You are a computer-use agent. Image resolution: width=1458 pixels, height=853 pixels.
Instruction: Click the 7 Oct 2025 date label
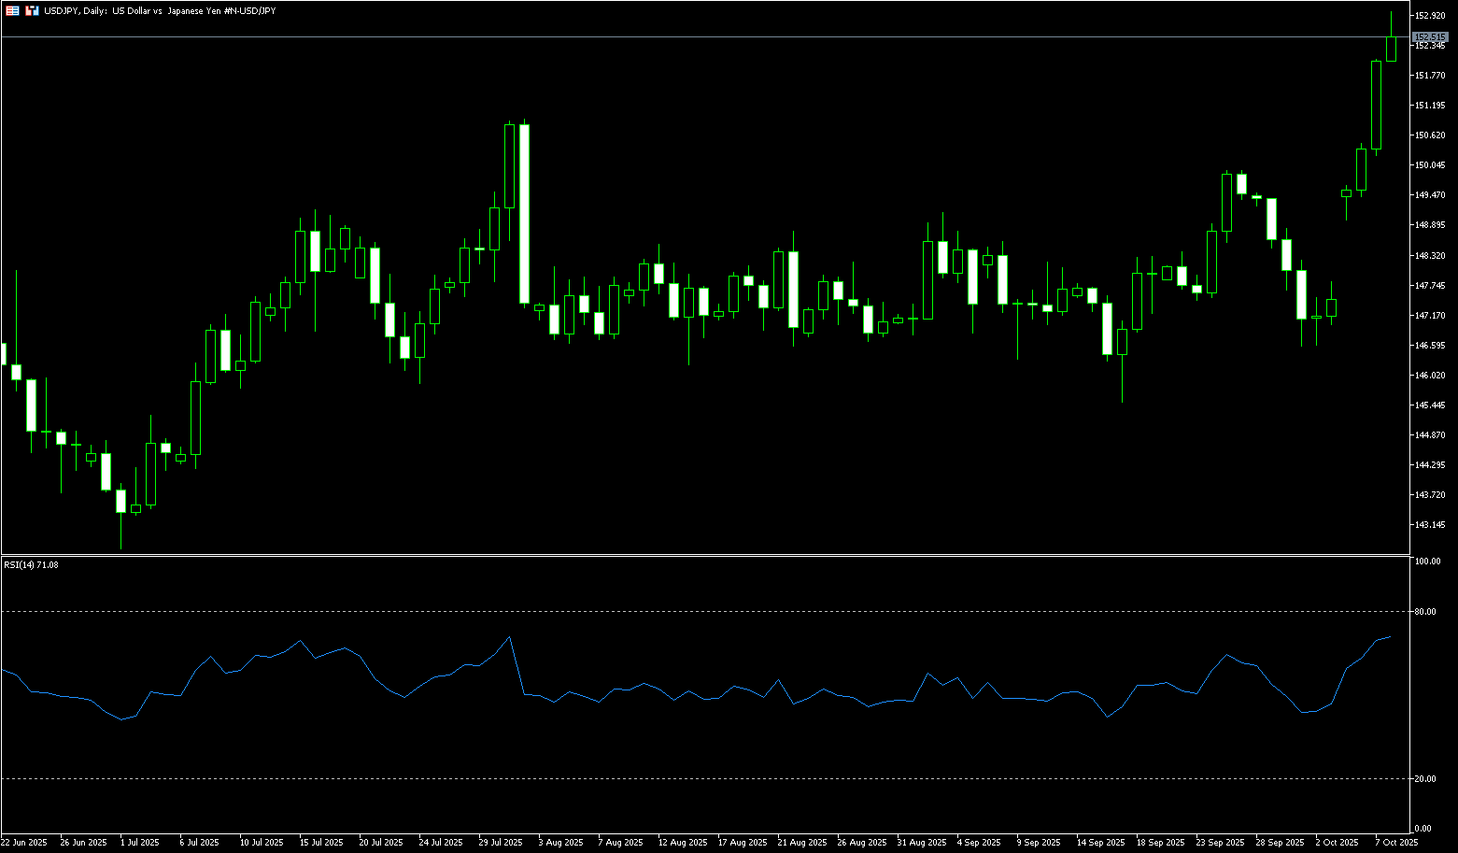1396,843
